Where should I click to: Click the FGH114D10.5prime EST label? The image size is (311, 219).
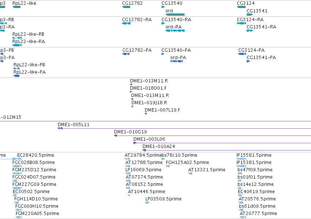click(x=36, y=199)
